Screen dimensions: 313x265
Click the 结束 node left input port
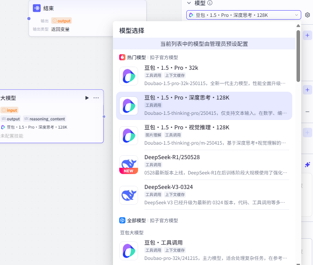[x=29, y=18]
